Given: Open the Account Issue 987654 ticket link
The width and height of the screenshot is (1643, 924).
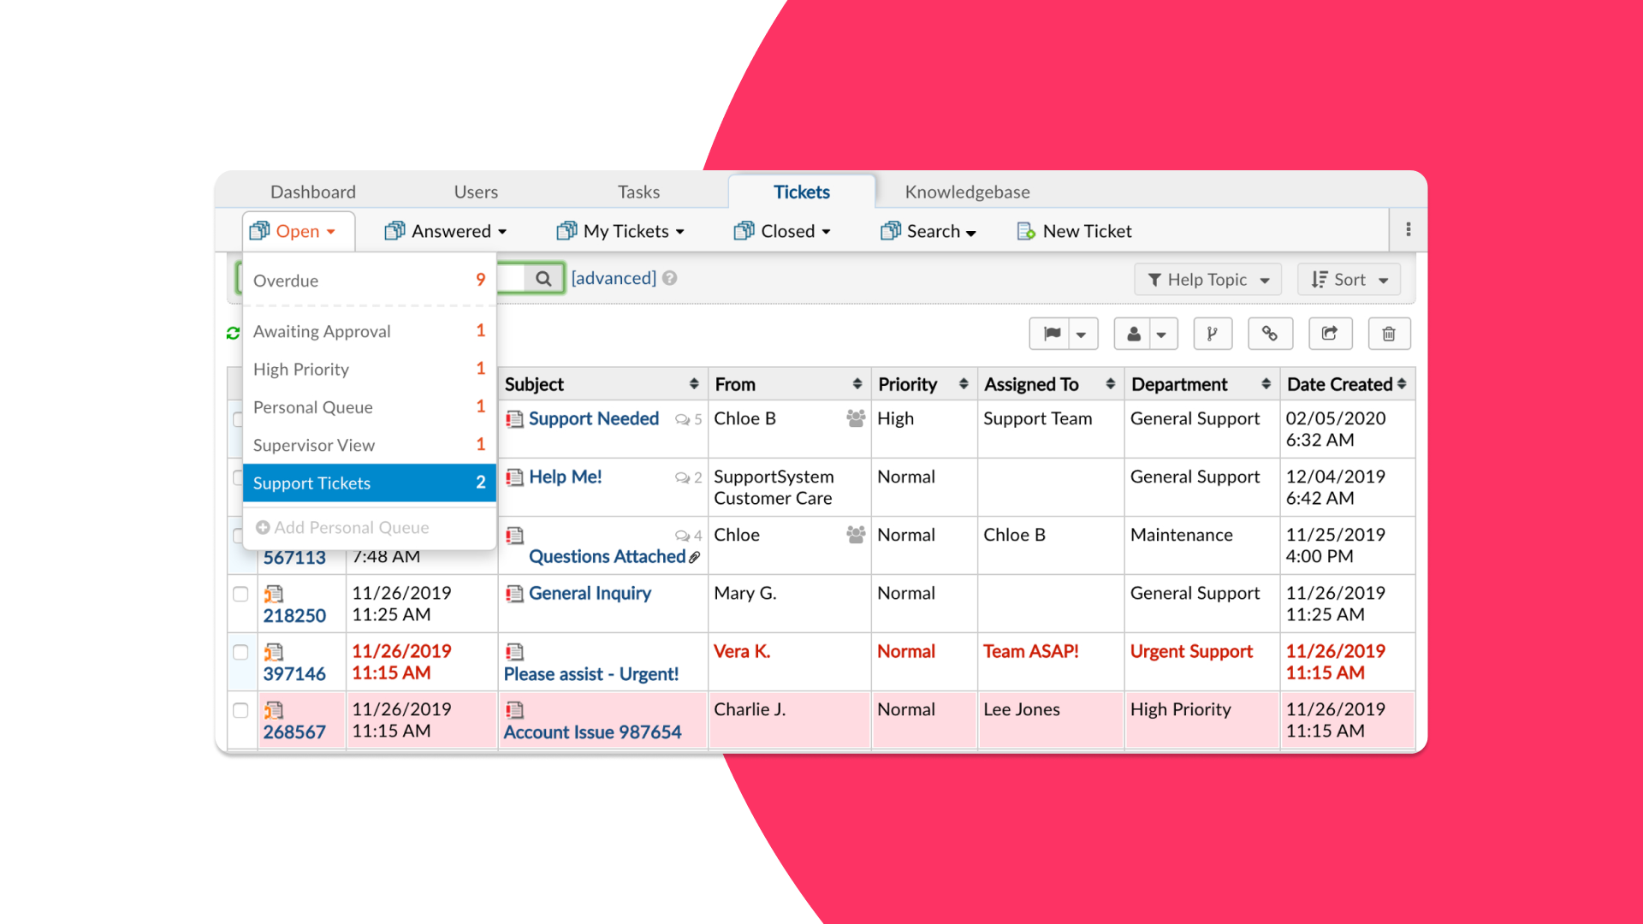Looking at the screenshot, I should pos(592,732).
